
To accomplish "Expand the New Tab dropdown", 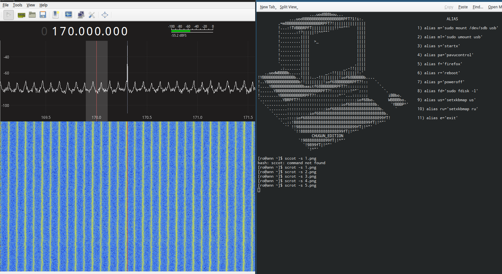I will (x=268, y=7).
